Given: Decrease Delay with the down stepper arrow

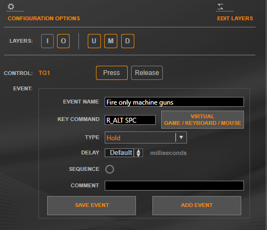Looking at the screenshot, I should point(139,155).
